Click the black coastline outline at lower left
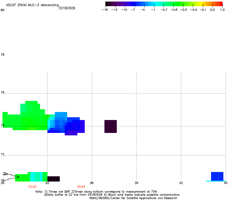The width and height of the screenshot is (228, 200). [x=10, y=176]
